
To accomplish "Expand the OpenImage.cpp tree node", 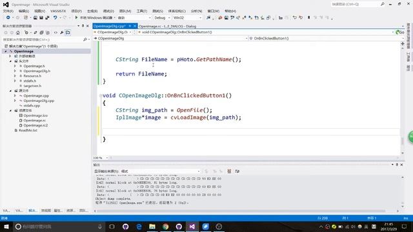I will pos(15,96).
